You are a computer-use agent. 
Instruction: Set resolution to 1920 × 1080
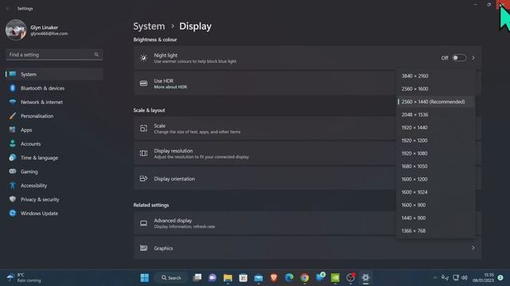coord(435,153)
